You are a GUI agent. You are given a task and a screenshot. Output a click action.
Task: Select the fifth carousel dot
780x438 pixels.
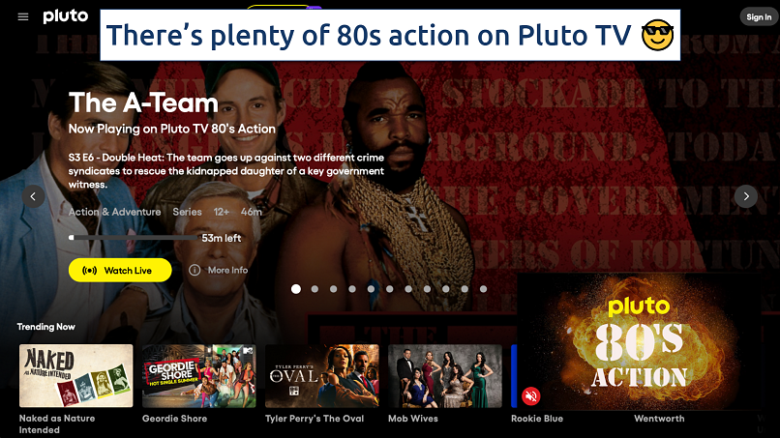tap(371, 289)
